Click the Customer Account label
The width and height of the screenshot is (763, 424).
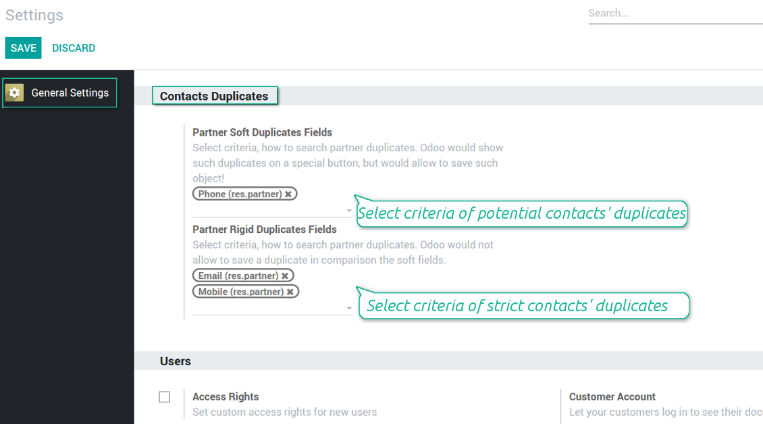612,397
